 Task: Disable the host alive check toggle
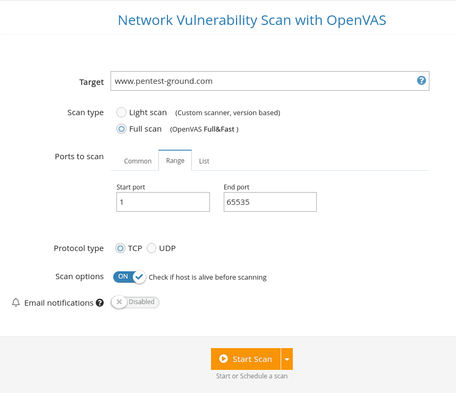128,276
